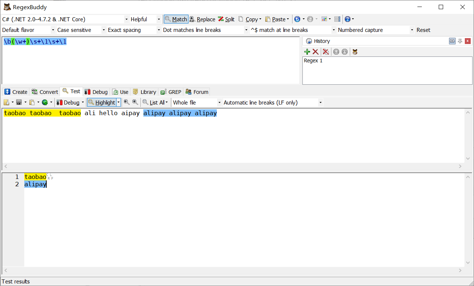Open the Convert tab
This screenshot has height=286, width=474.
pyautogui.click(x=44, y=92)
